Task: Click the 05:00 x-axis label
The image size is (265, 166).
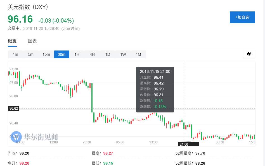Action: click(120, 142)
